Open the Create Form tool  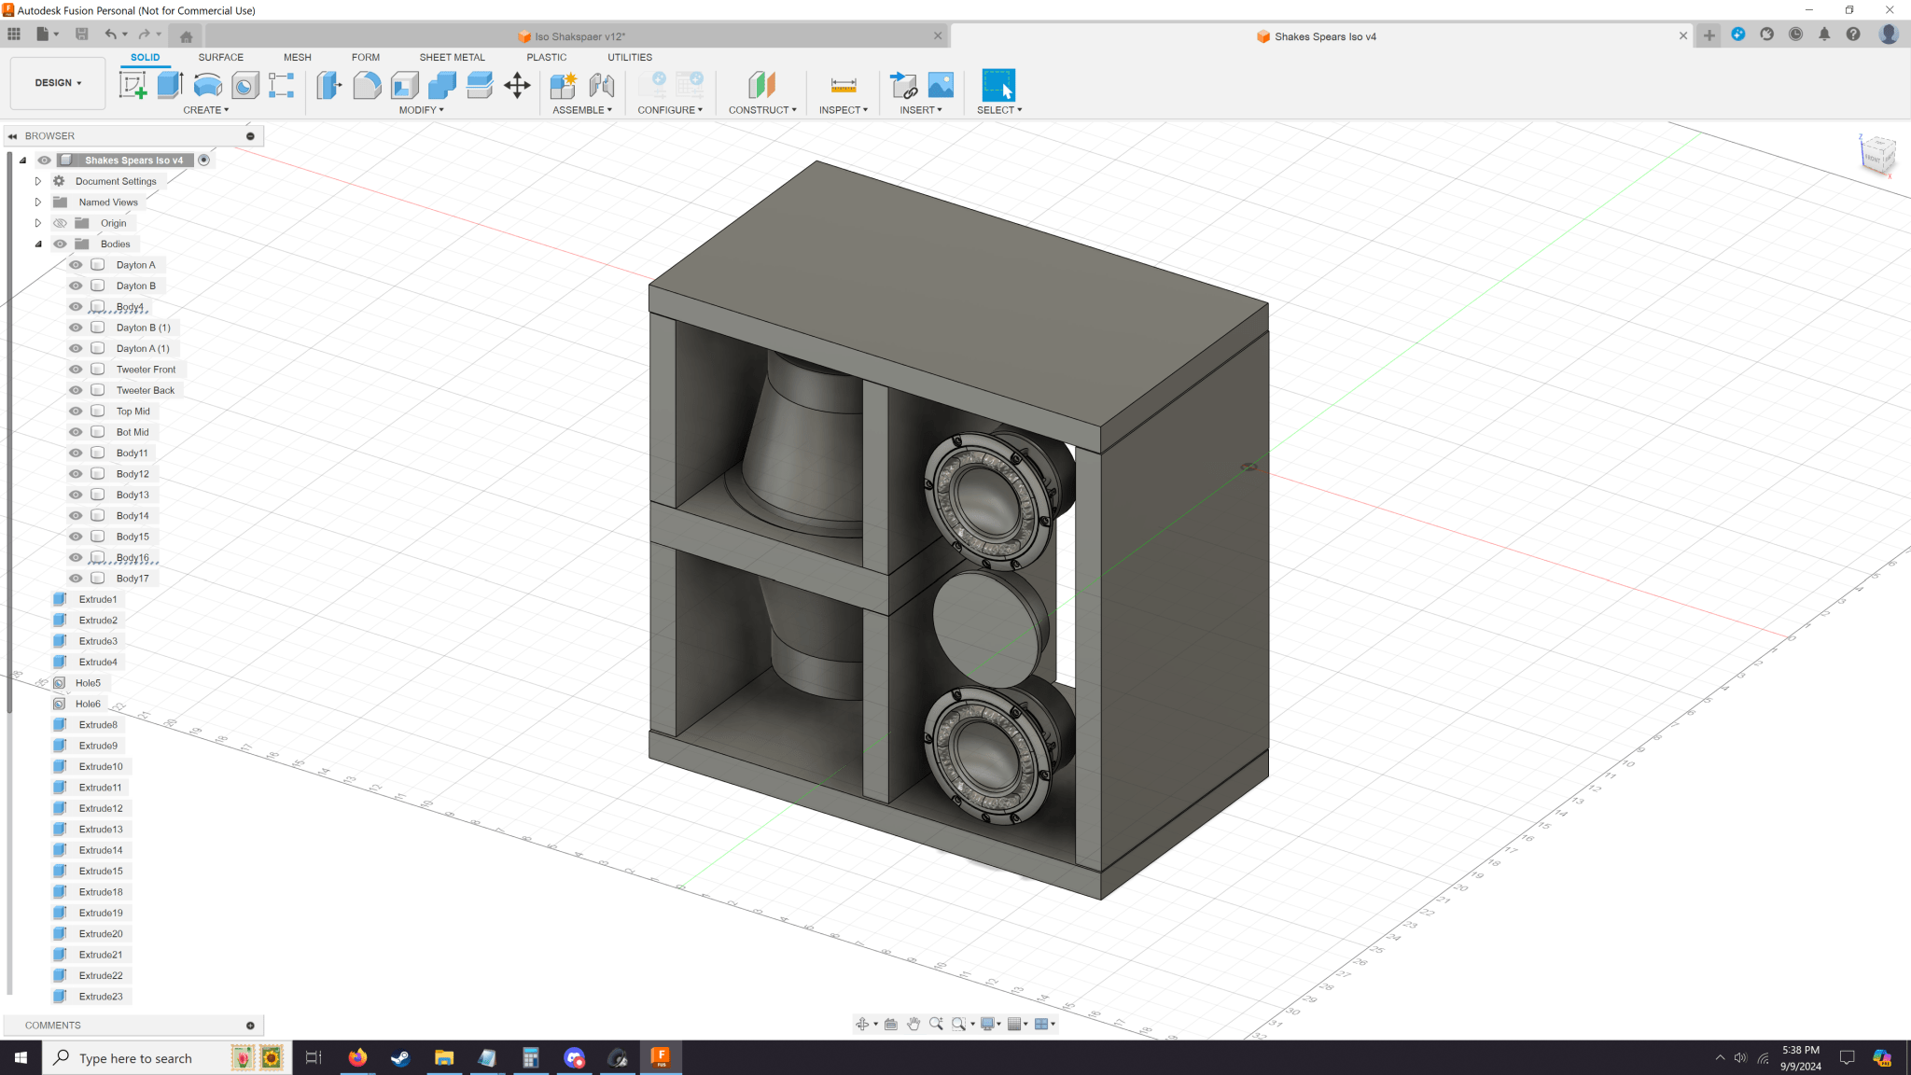[281, 85]
